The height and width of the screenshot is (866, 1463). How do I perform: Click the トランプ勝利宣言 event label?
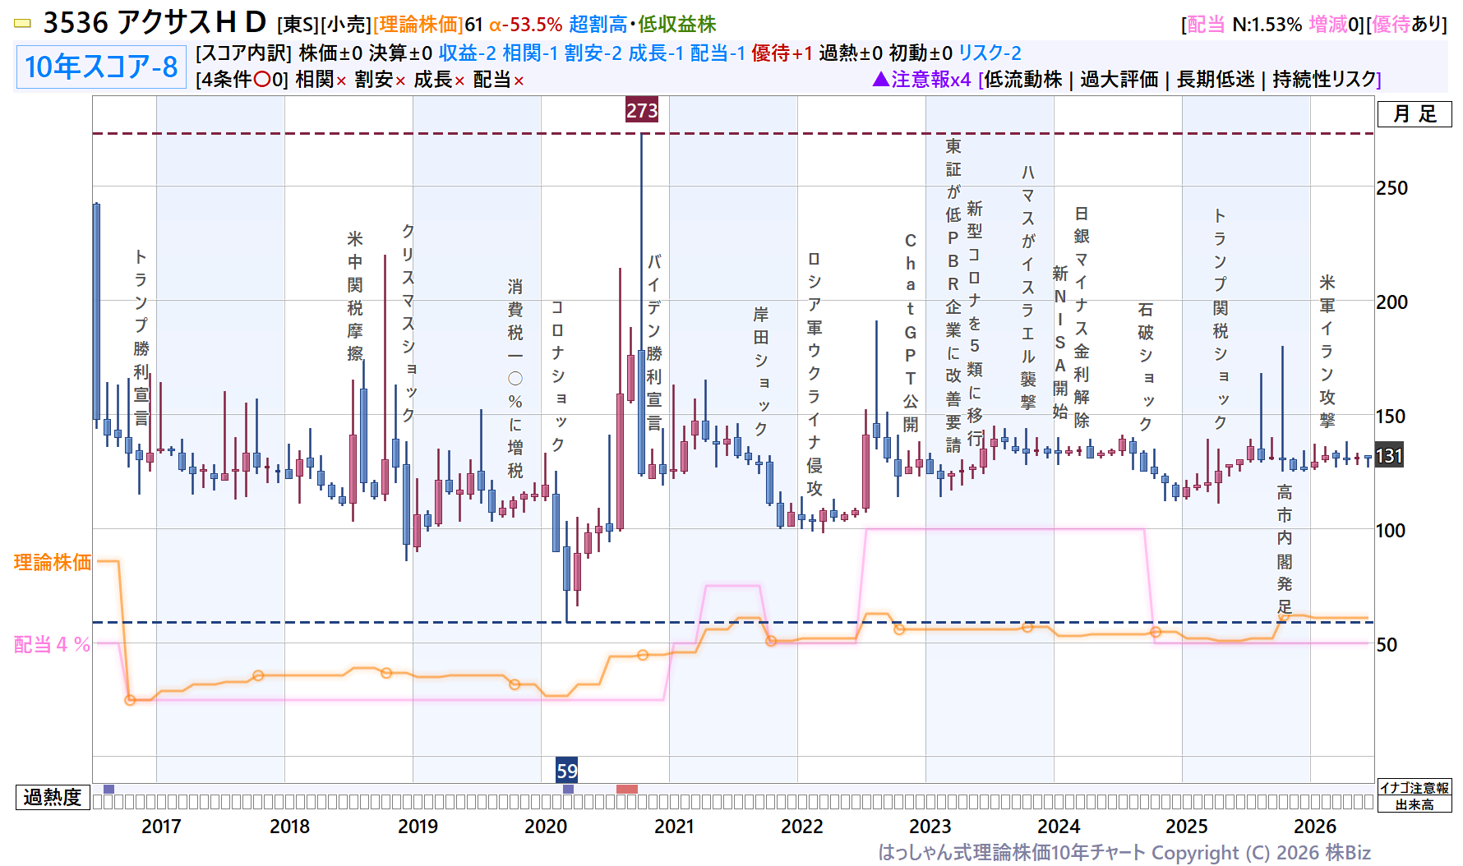(141, 338)
